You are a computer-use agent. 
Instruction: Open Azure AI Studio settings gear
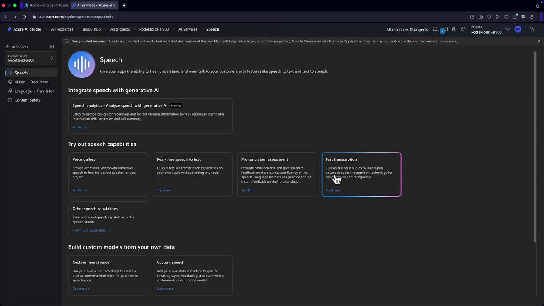[454, 29]
